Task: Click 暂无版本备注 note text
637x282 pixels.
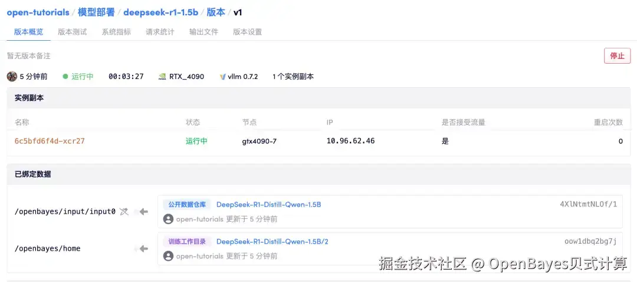Action: point(29,56)
